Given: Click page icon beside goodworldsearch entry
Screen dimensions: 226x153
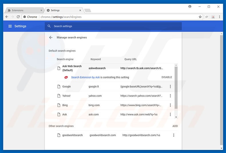Looking at the screenshot, I should pyautogui.click(x=59, y=135).
